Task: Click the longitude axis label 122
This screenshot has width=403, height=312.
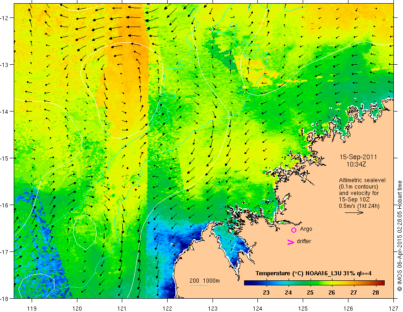Action: coord(167,308)
